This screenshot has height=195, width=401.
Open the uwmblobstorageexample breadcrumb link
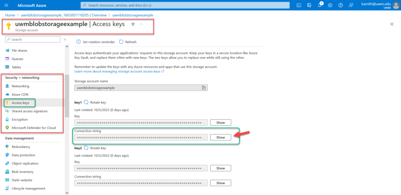pyautogui.click(x=133, y=15)
